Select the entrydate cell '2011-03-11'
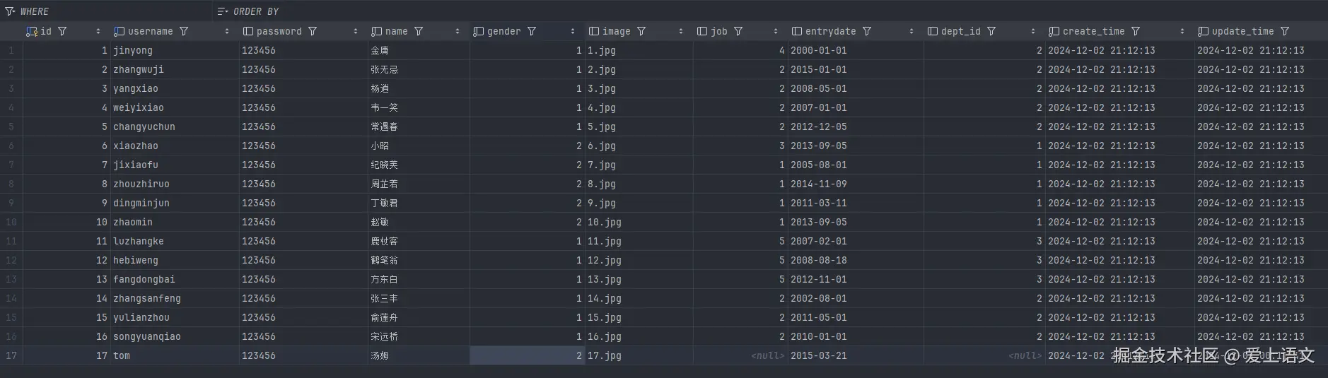 click(x=856, y=203)
